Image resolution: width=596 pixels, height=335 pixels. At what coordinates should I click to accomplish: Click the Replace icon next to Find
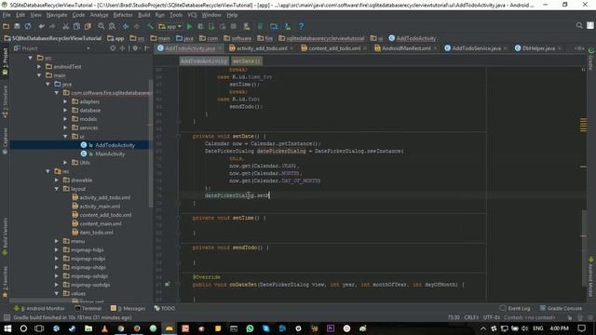point(112,26)
